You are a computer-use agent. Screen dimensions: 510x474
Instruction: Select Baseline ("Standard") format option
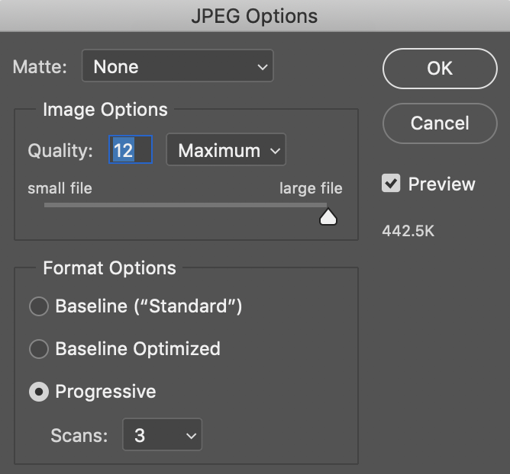[x=39, y=306]
